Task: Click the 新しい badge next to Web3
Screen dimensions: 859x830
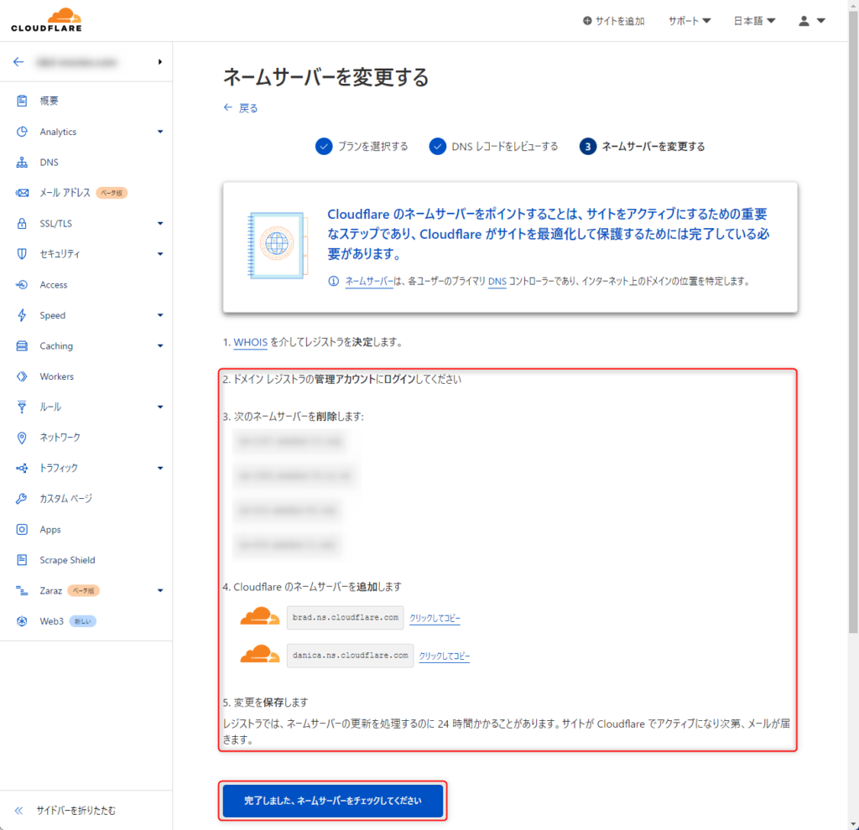Action: (x=83, y=621)
